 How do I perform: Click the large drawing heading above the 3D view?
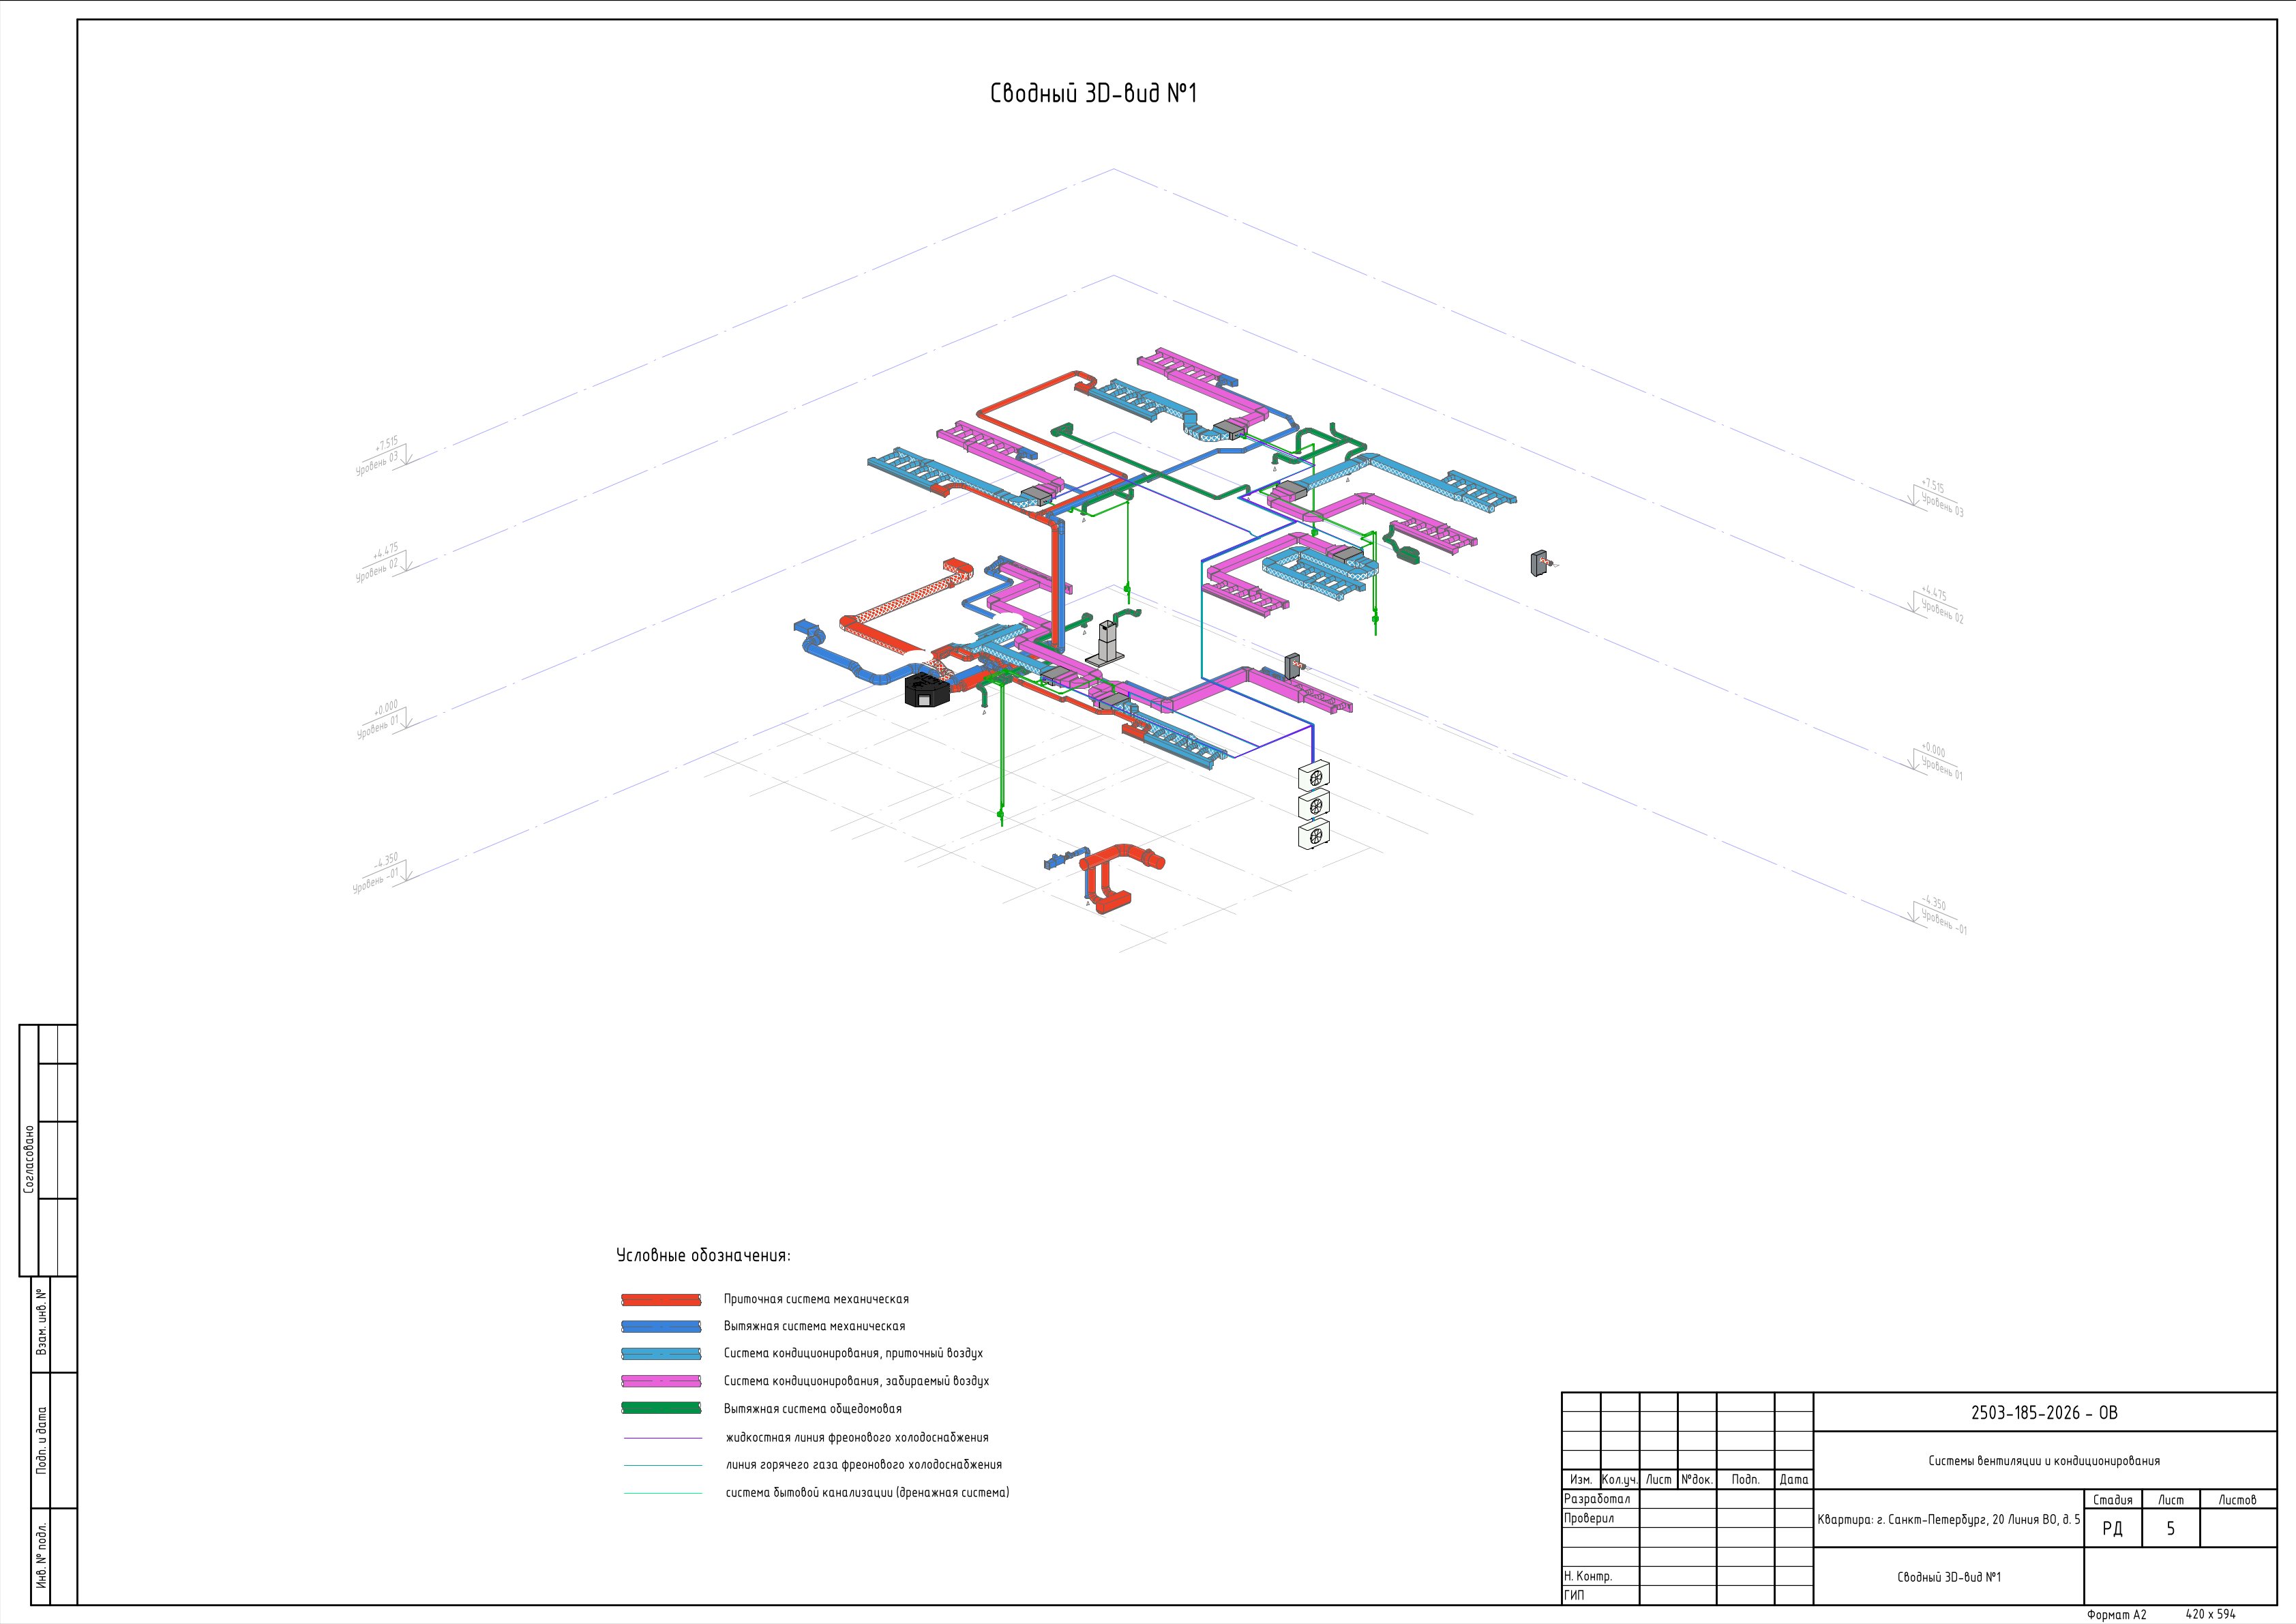(1093, 93)
